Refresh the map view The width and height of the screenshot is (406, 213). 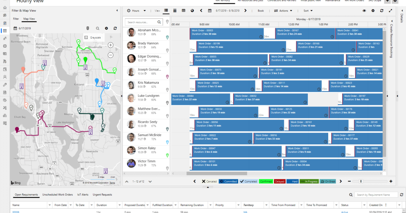[115, 28]
